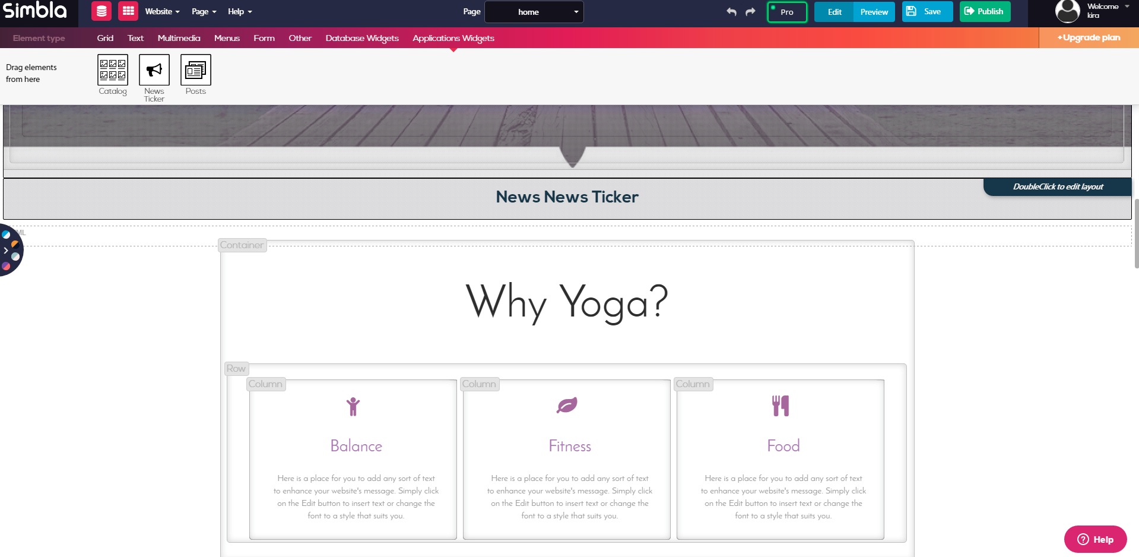Expand the Welcome kira account menu

[x=1108, y=11]
